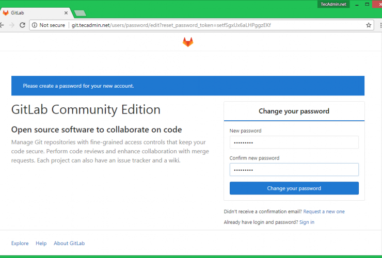
Task: Open a new browser tab
Action: pos(79,13)
